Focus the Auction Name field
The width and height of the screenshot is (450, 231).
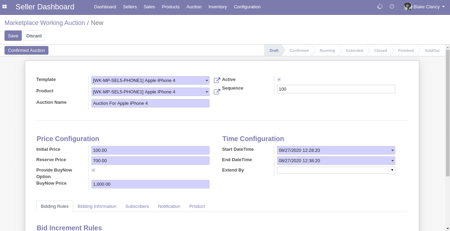[x=150, y=103]
